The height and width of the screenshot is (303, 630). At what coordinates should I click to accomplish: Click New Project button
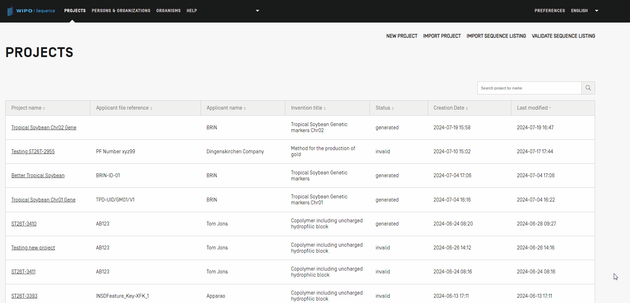402,36
